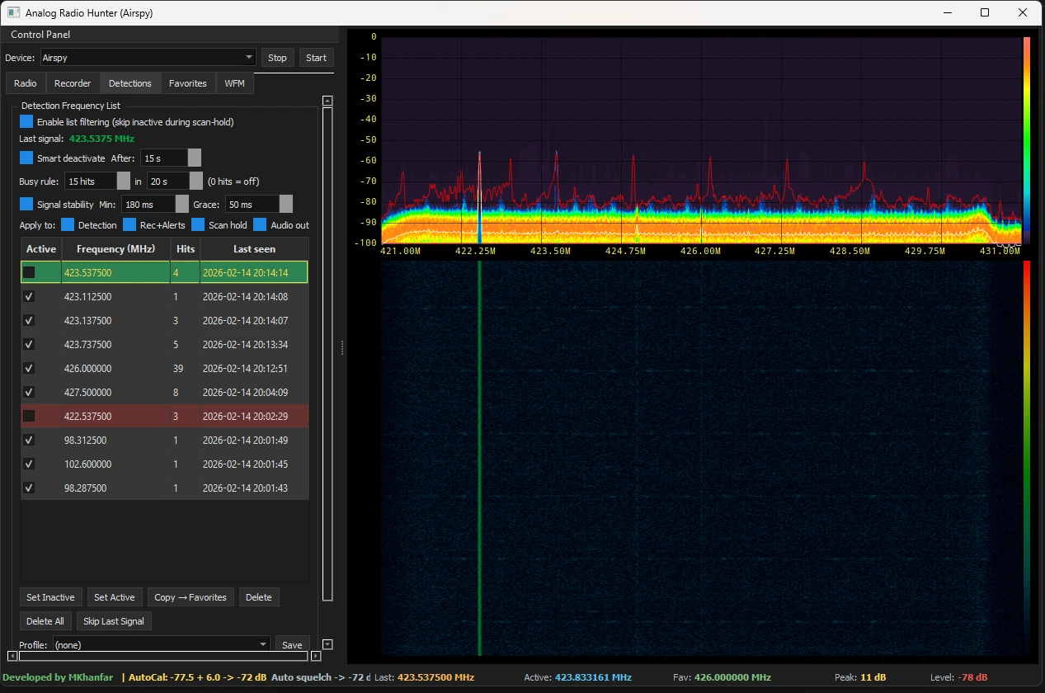Click the right arrow of the bottom horizontal scrollbar
1045x693 pixels.
[316, 655]
